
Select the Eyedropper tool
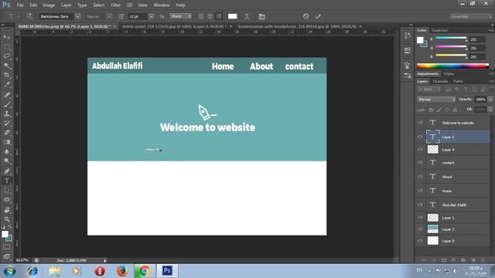7,85
